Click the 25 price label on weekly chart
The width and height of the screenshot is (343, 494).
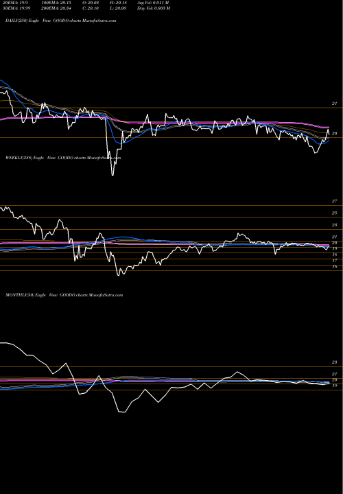335,213
